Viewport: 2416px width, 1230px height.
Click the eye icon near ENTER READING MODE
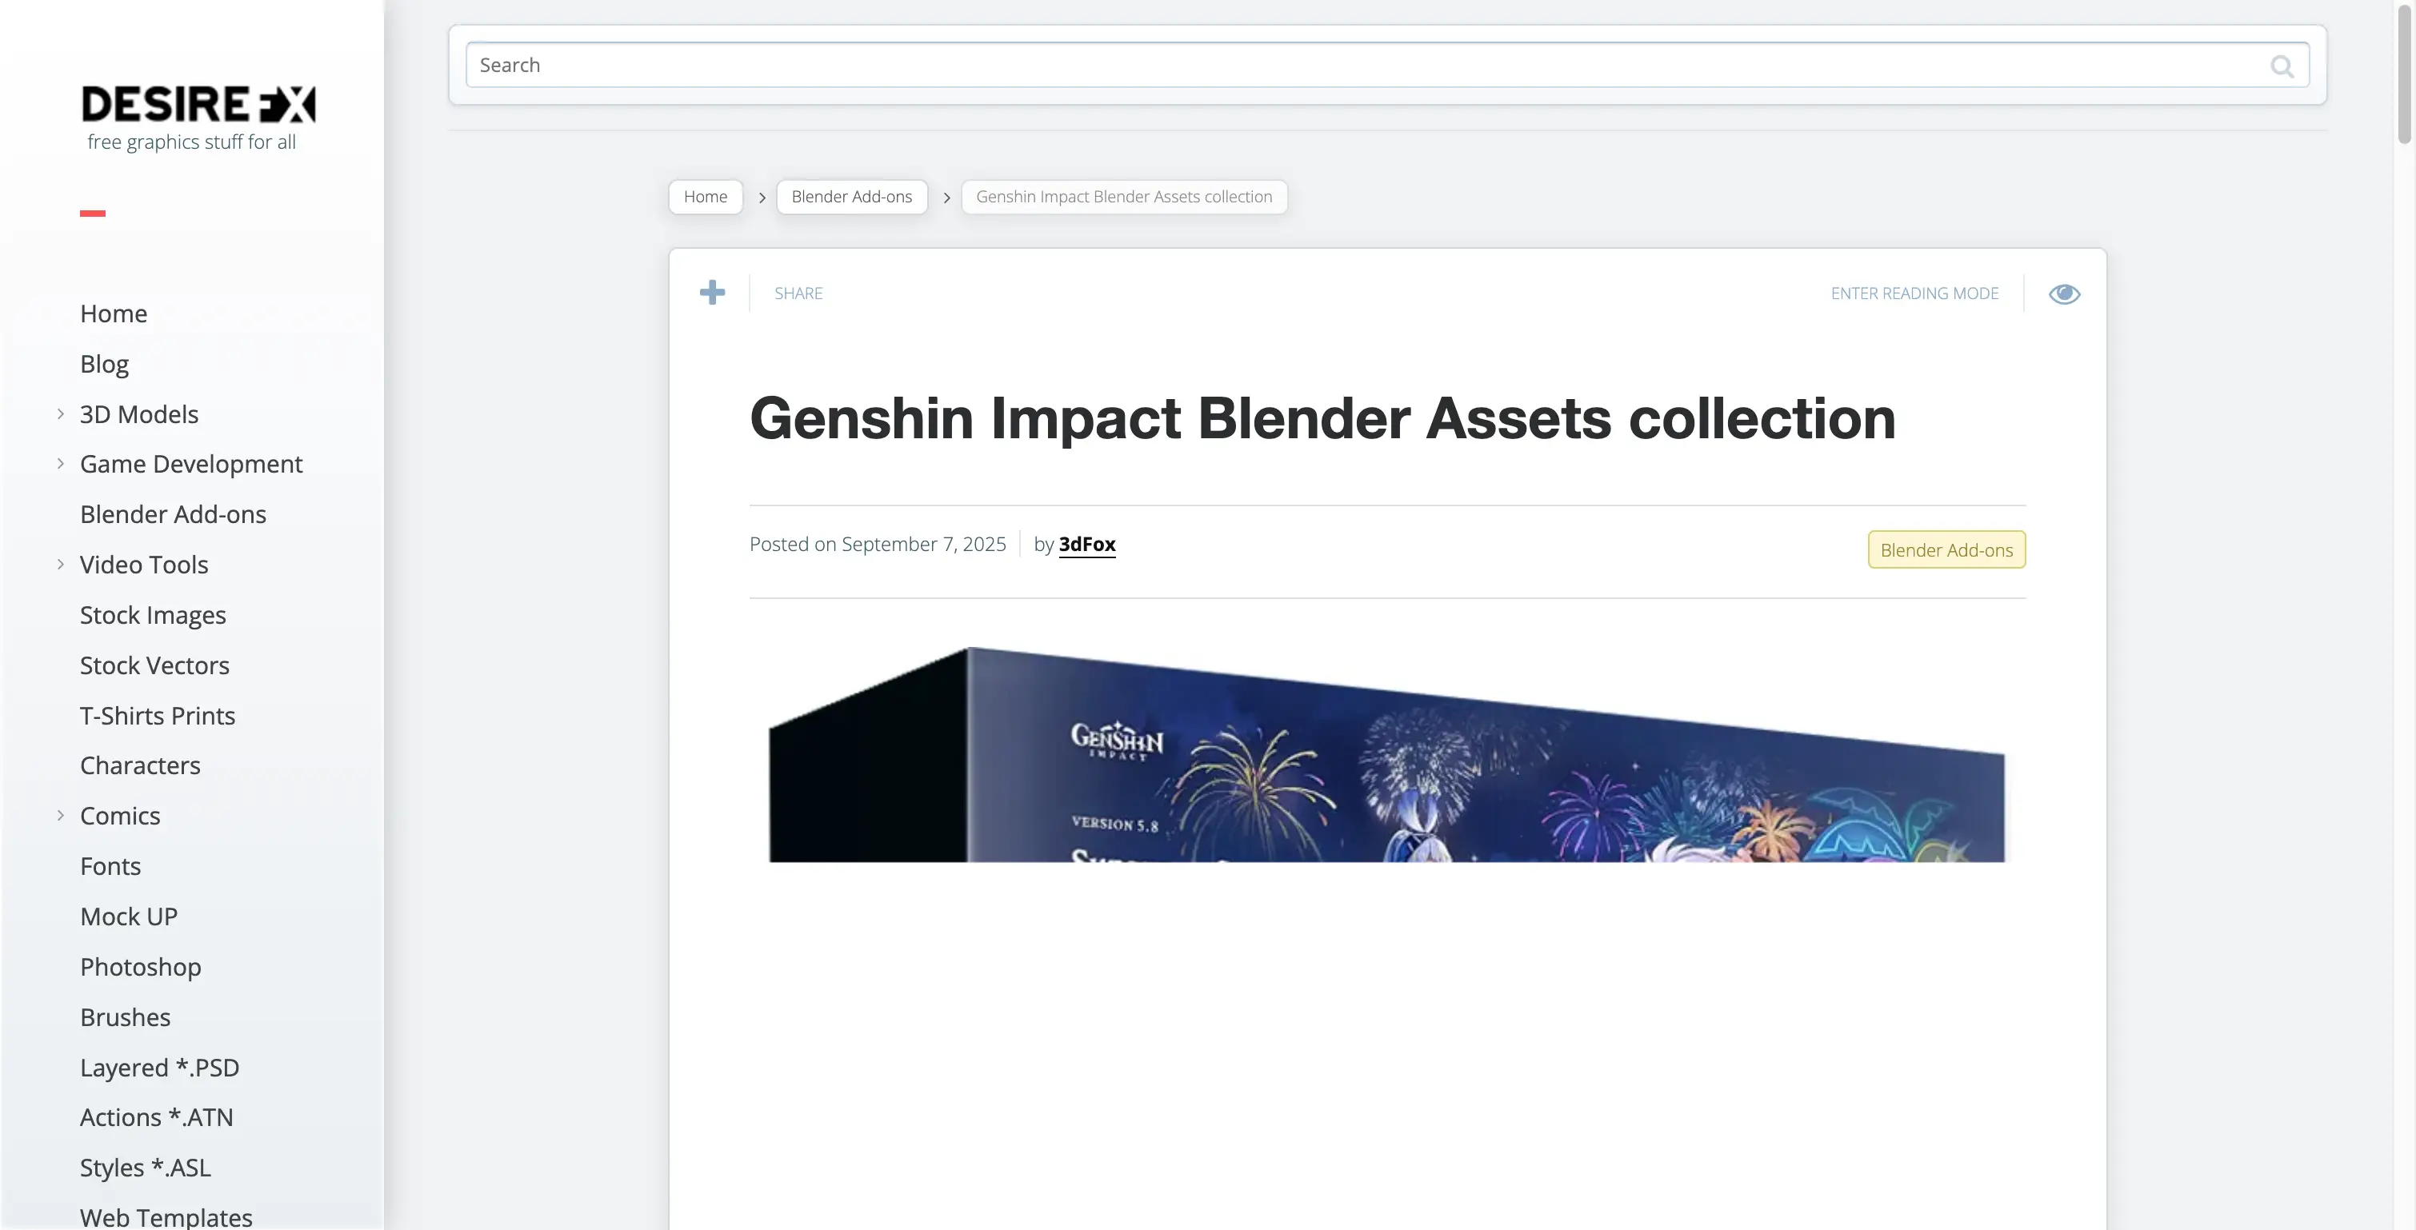pyautogui.click(x=2064, y=293)
